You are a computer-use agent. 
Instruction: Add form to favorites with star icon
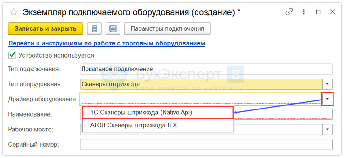[13, 12]
